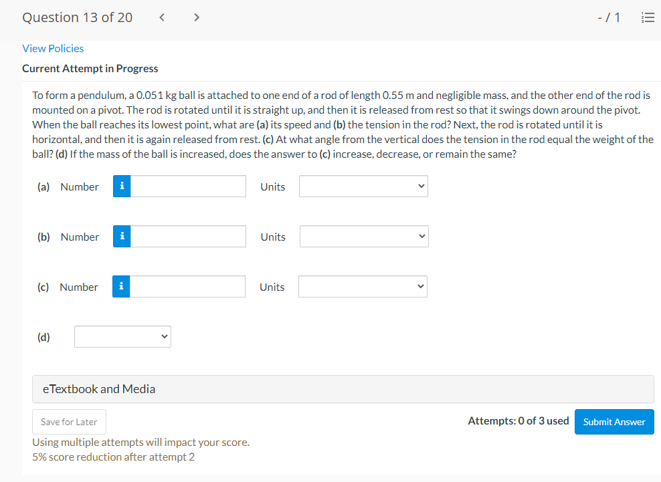661x482 pixels.
Task: Submit your answer
Action: pos(613,421)
